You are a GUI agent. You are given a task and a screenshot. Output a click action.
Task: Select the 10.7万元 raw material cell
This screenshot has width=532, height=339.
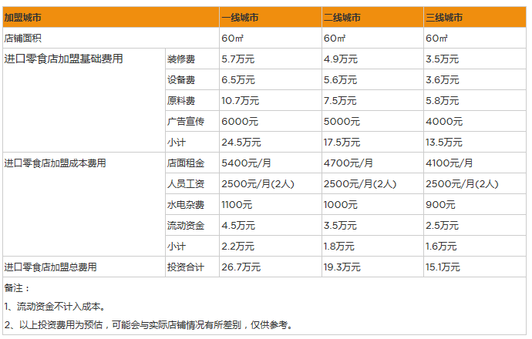(x=240, y=100)
